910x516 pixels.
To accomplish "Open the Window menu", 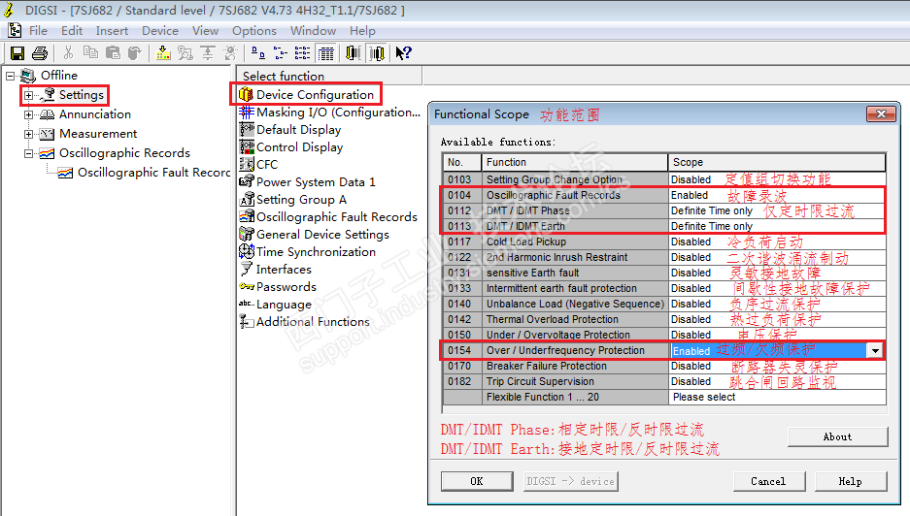I will tap(314, 31).
